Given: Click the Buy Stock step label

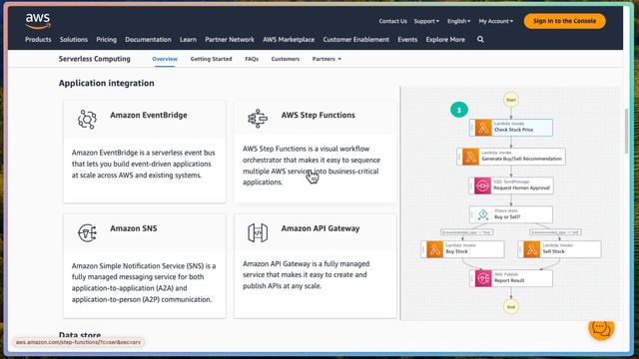Looking at the screenshot, I should [x=457, y=251].
